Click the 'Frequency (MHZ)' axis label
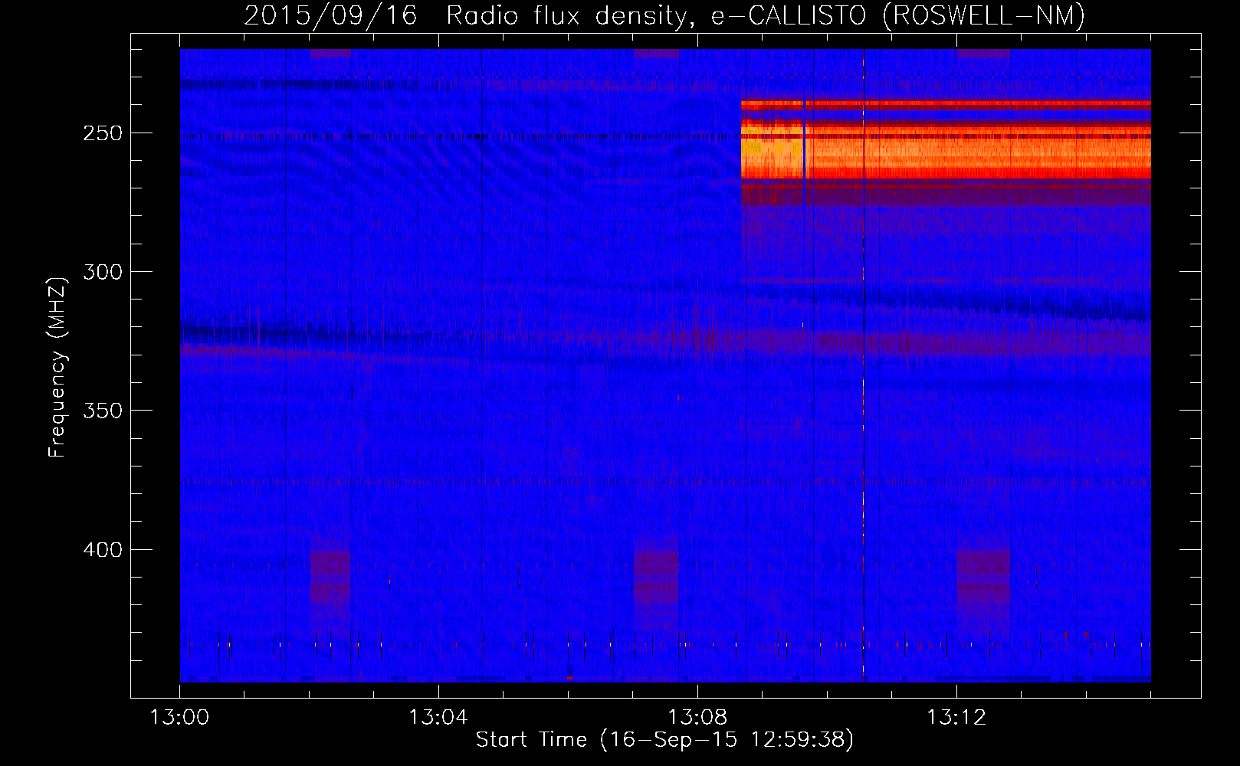Image resolution: width=1240 pixels, height=766 pixels. pyautogui.click(x=57, y=367)
